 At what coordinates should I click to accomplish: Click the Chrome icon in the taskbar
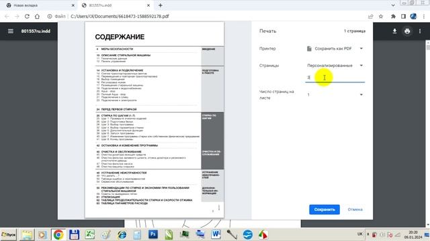pyautogui.click(x=58, y=234)
